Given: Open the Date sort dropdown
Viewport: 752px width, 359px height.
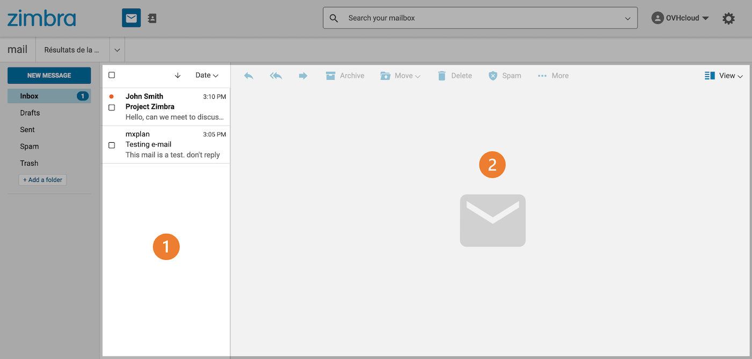Looking at the screenshot, I should (207, 75).
